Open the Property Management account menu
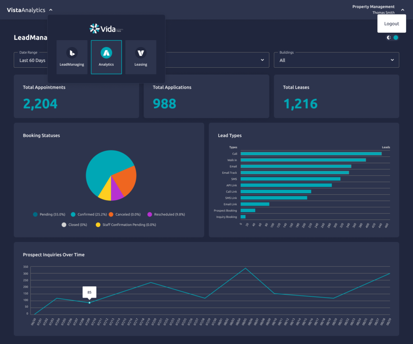Viewport: 413px width, 344px height. tap(373, 6)
